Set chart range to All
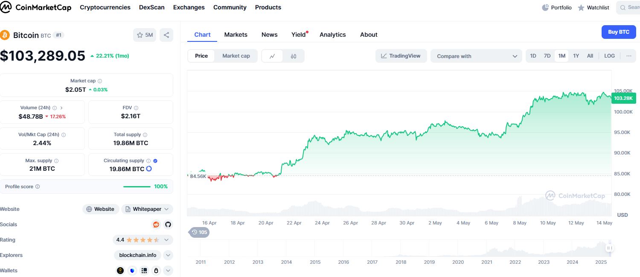This screenshot has width=640, height=277. click(x=590, y=56)
